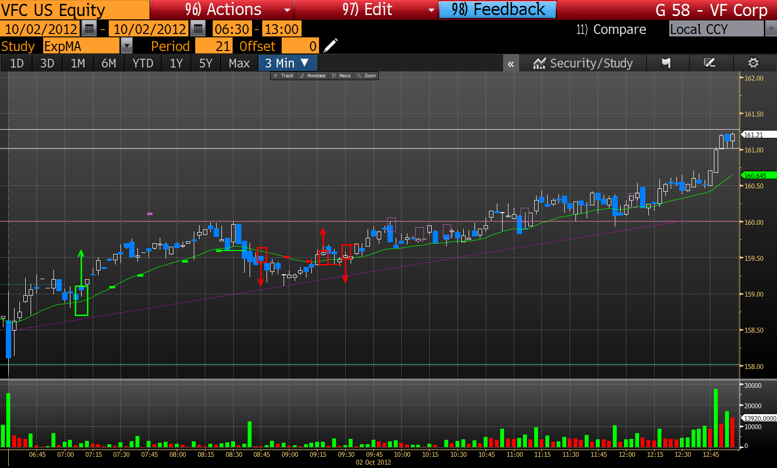Click the green 160.645 moving average label

point(759,175)
